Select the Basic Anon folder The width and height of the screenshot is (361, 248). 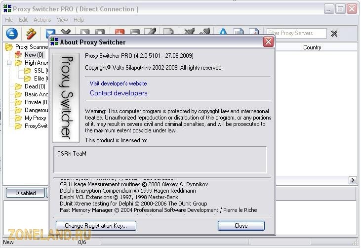click(x=37, y=94)
